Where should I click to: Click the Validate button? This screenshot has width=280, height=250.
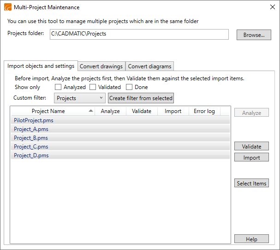coord(251,147)
